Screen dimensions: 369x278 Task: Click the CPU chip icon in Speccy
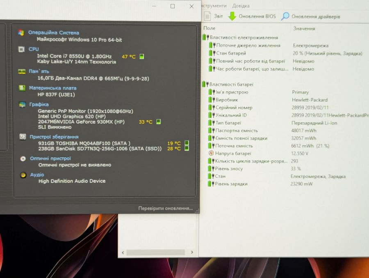tap(21, 49)
